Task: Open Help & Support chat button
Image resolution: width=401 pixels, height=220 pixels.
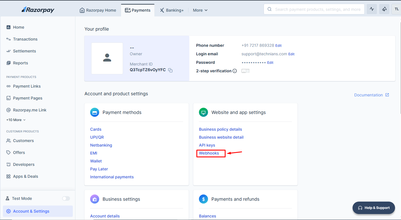Action: pyautogui.click(x=374, y=208)
